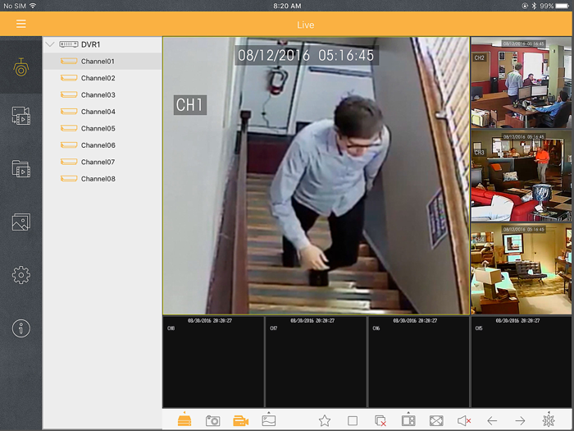
Task: Click the 08/12/2016 05:16:45 timestamp overlay
Action: (x=306, y=55)
